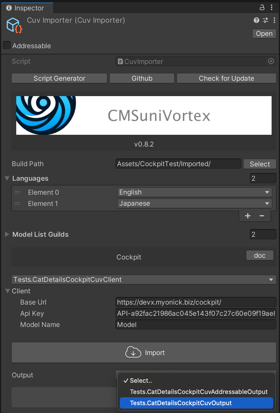Grab the Element 0 reorder handle
Screen dimensions: 280x413
click(x=18, y=192)
